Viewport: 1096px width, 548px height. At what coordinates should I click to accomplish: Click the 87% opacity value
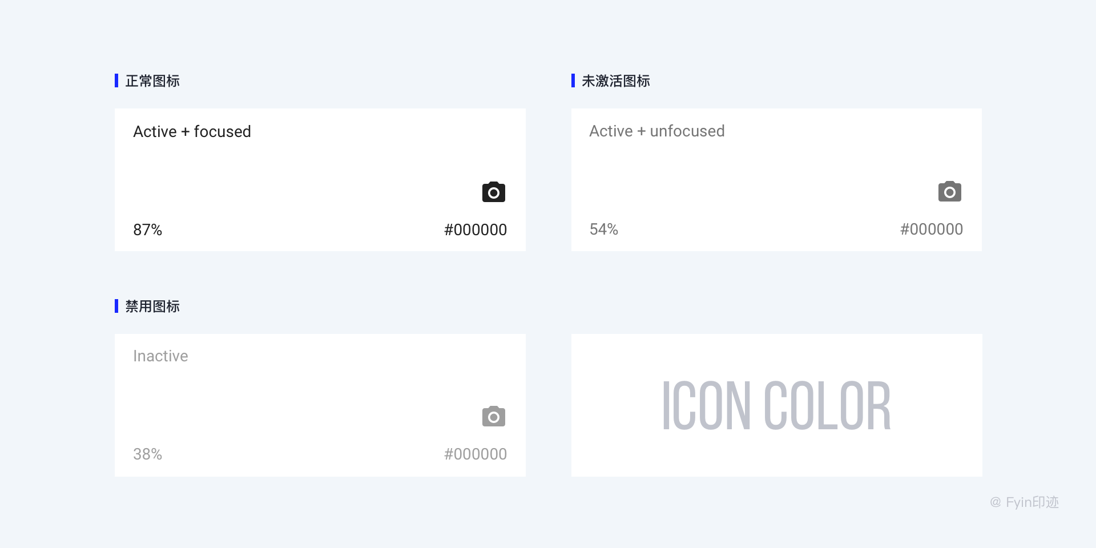tap(147, 230)
